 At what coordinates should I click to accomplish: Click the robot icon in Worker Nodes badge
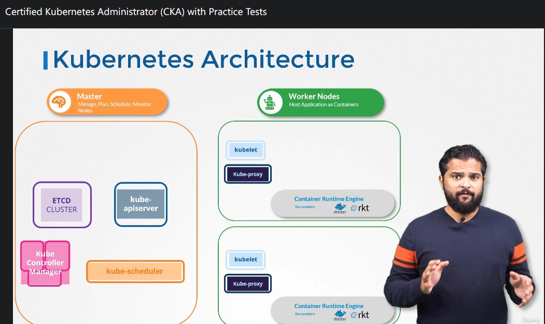click(270, 102)
